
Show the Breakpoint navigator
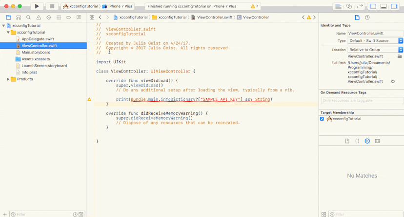click(69, 18)
